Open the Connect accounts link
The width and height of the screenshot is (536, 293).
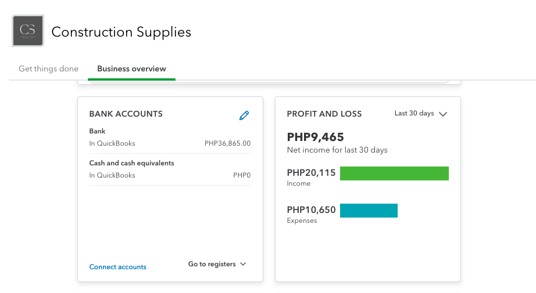117,267
